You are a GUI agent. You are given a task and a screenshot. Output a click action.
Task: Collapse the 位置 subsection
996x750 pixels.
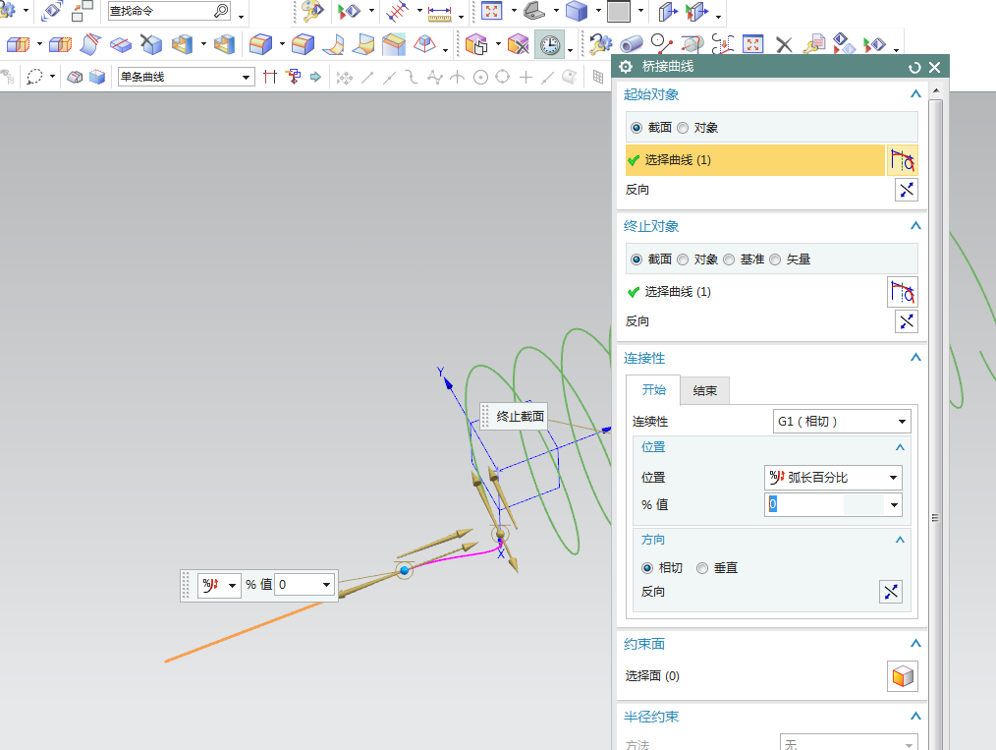[900, 447]
